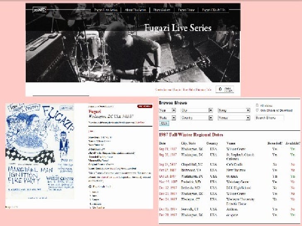Expand the City dropdown
Image resolution: width=302 pixels, height=226 pixels.
(197, 110)
